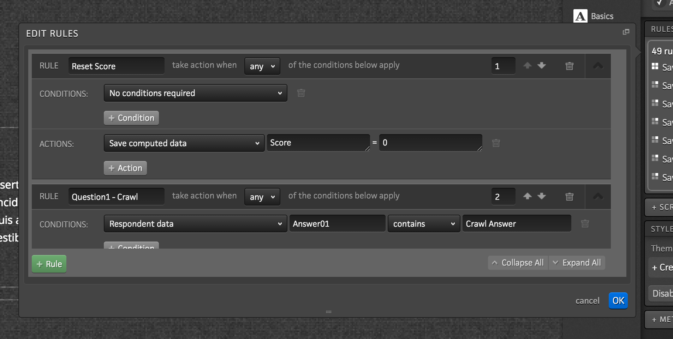Move Question1 - Crawl rule up arrow

click(528, 196)
